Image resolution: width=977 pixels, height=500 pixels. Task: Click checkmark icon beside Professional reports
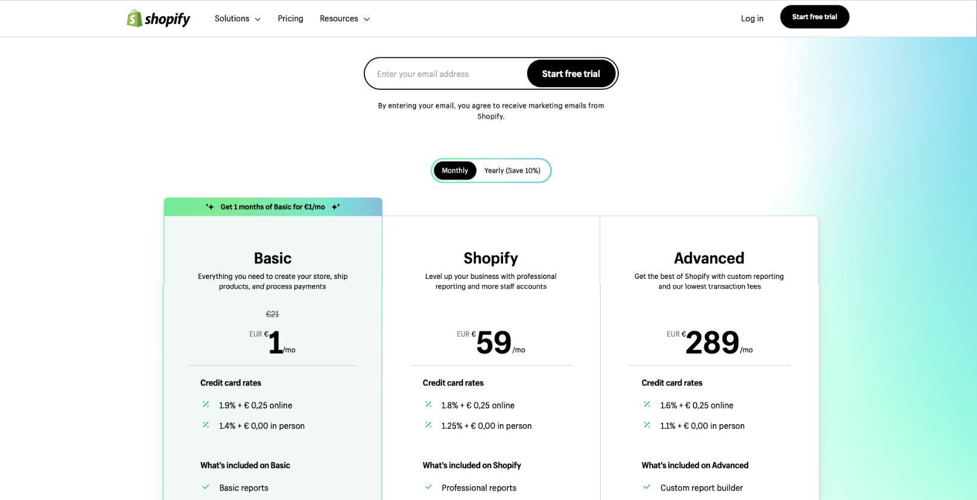[428, 487]
